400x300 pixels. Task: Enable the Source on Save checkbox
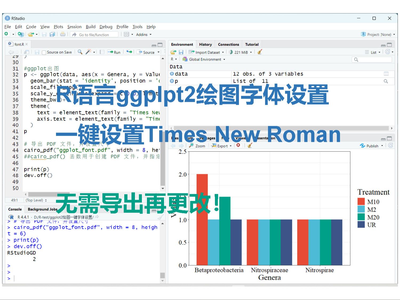pos(44,52)
